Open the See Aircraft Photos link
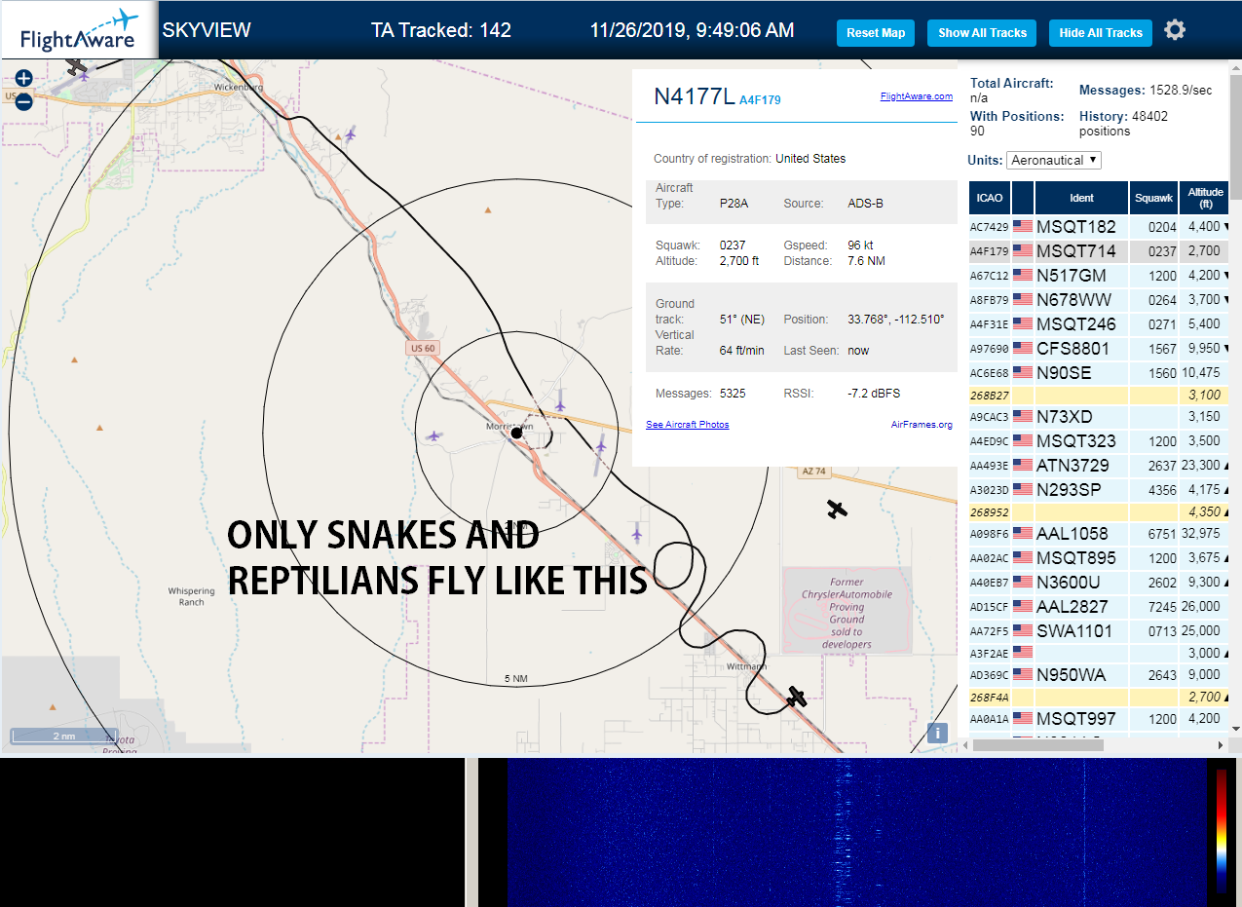Viewport: 1242px width, 907px height. click(687, 425)
